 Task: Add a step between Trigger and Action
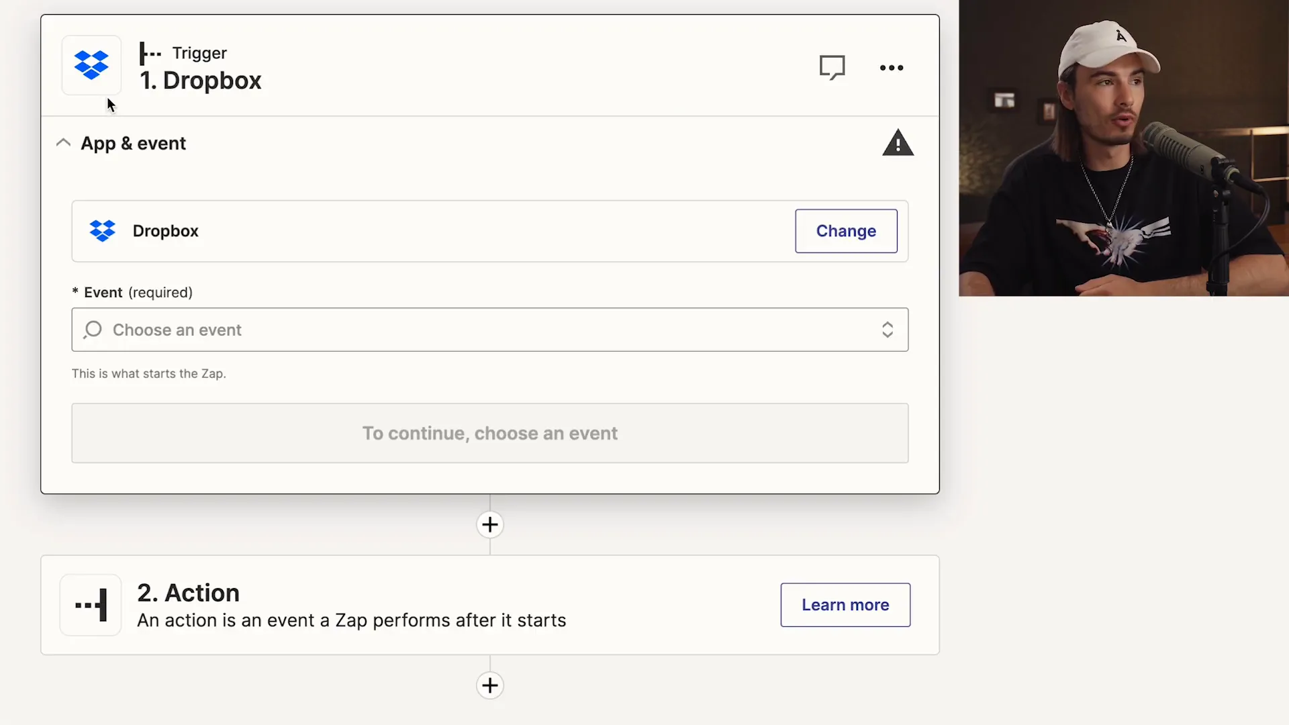tap(490, 524)
